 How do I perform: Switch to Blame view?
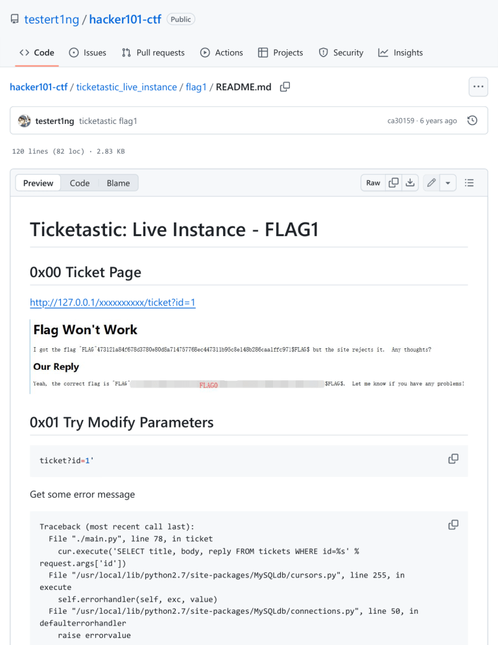click(x=118, y=183)
